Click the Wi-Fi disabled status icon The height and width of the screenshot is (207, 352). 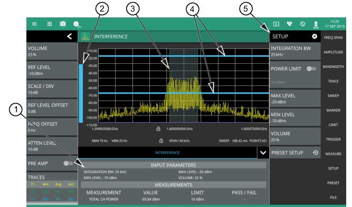(289, 24)
